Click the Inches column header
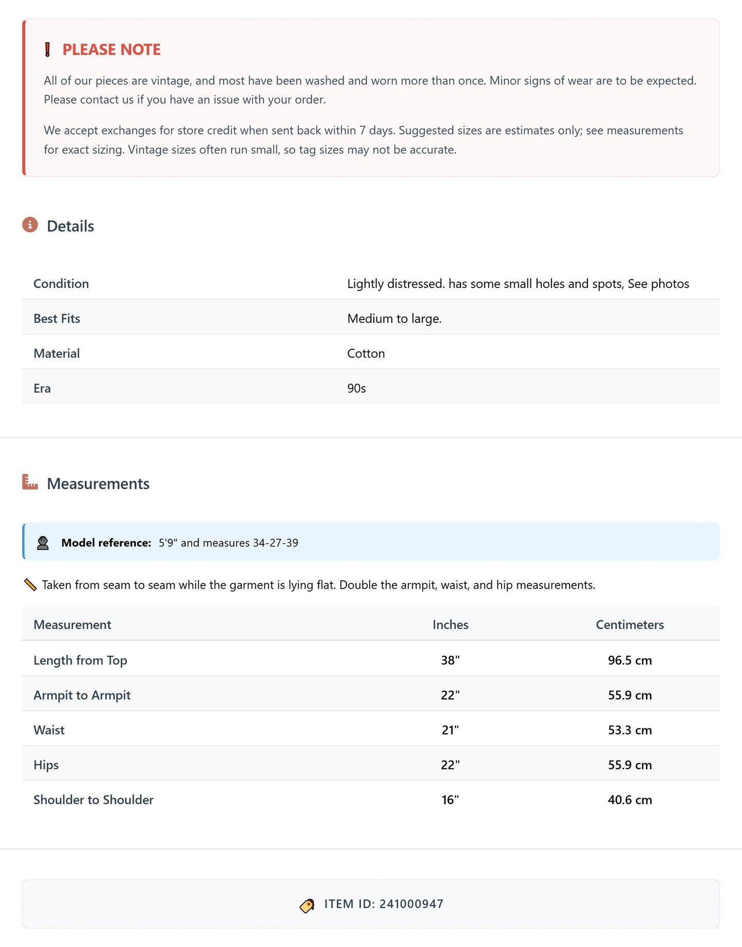This screenshot has width=742, height=947. (450, 624)
